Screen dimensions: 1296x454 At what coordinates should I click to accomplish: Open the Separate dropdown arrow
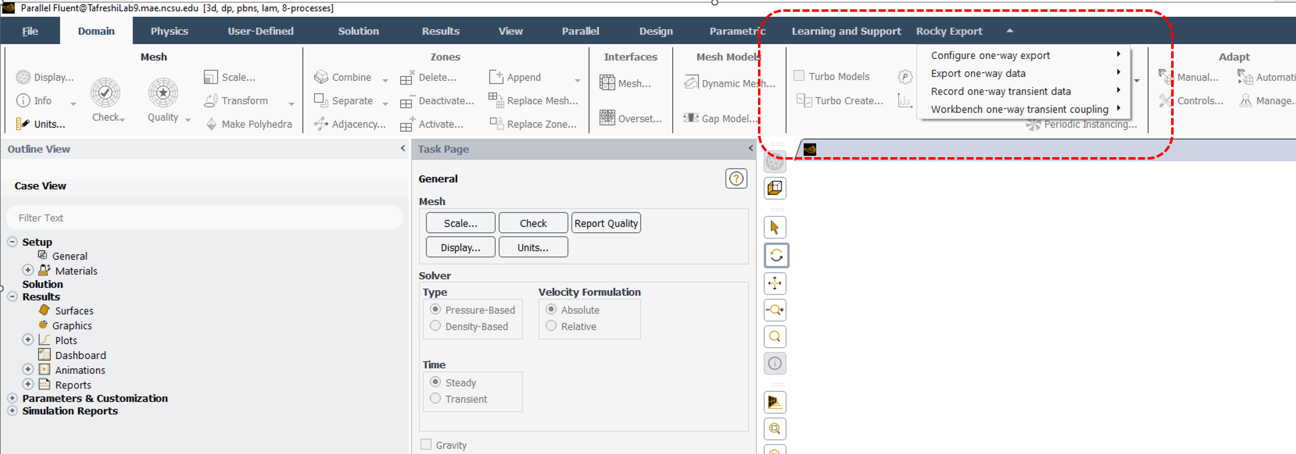click(x=385, y=104)
